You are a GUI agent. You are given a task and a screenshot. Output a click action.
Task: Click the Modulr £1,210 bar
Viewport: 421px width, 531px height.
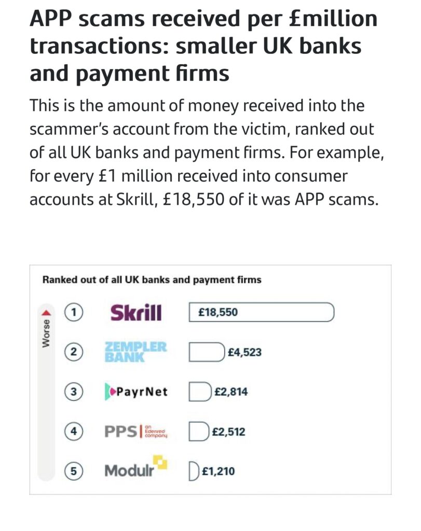click(194, 471)
